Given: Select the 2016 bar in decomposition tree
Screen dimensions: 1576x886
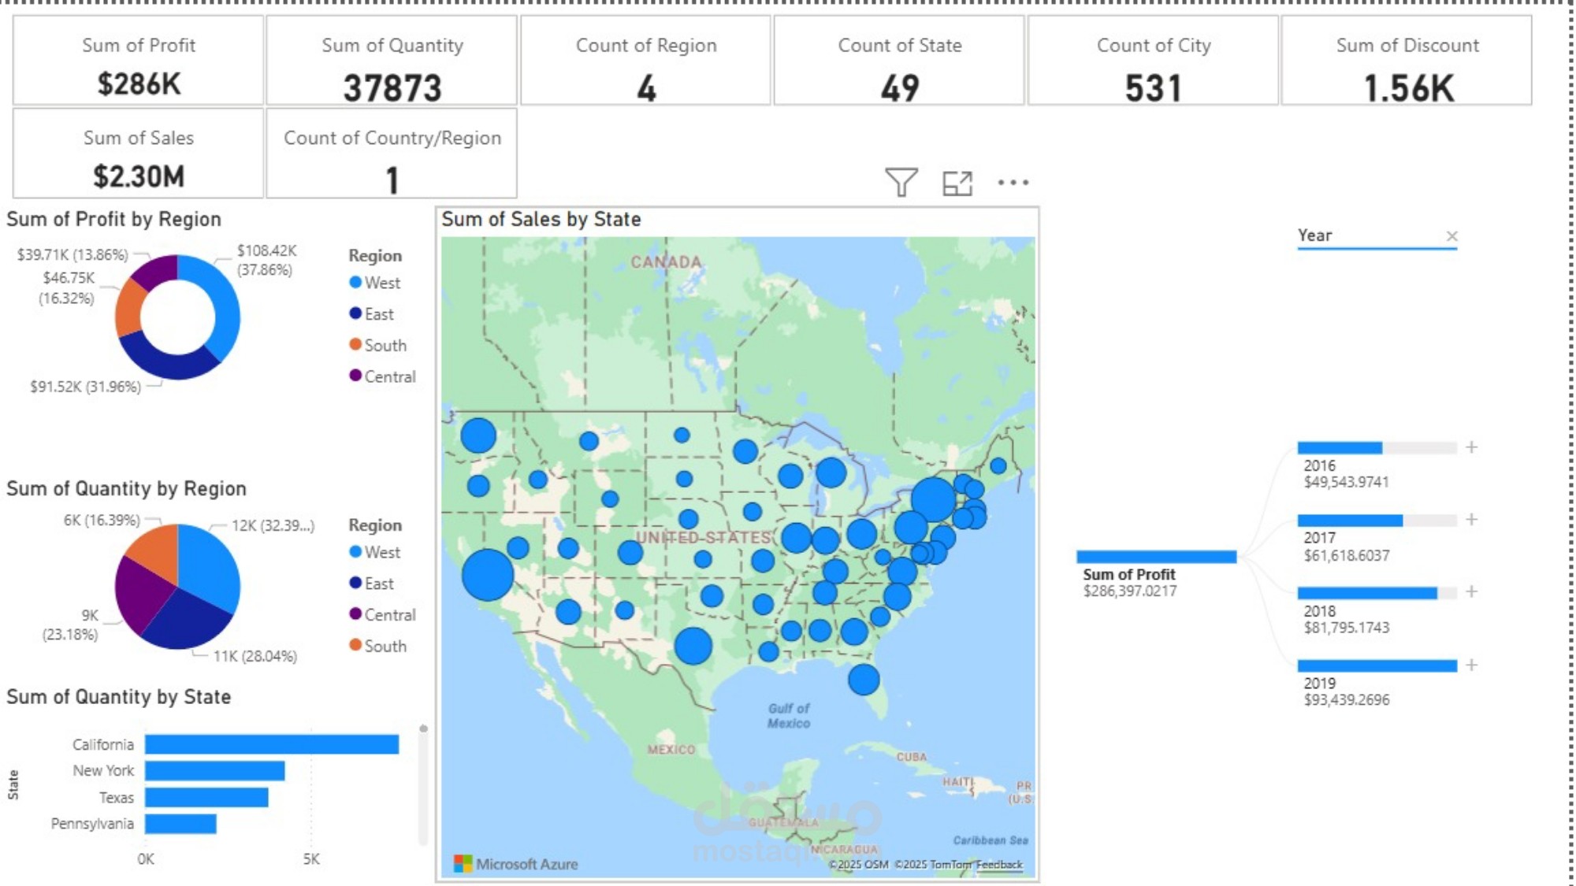Looking at the screenshot, I should click(x=1377, y=448).
